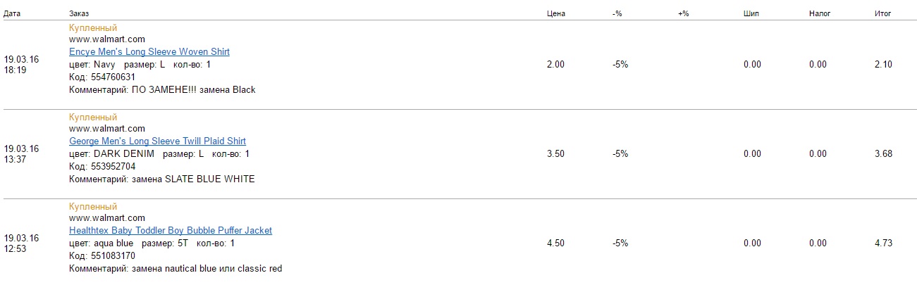The width and height of the screenshot is (917, 285).
Task: Select the 3.50 price of George shirt
Action: (x=555, y=154)
